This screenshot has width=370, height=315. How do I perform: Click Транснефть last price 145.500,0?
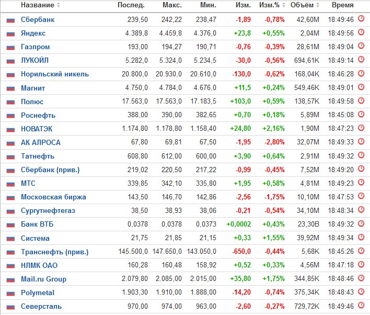point(133,252)
